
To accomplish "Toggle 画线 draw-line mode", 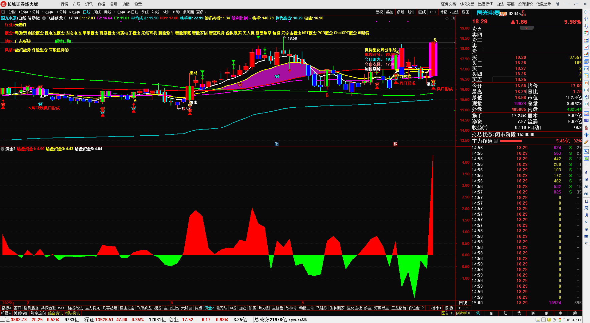I will click(x=422, y=12).
